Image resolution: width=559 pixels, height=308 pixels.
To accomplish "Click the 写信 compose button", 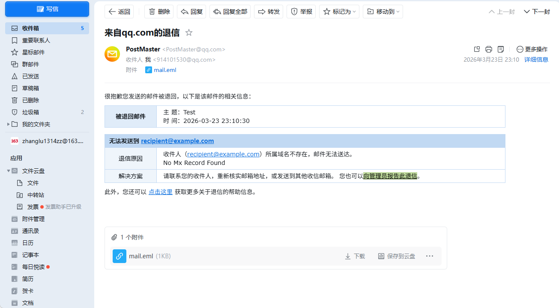I will coord(47,9).
